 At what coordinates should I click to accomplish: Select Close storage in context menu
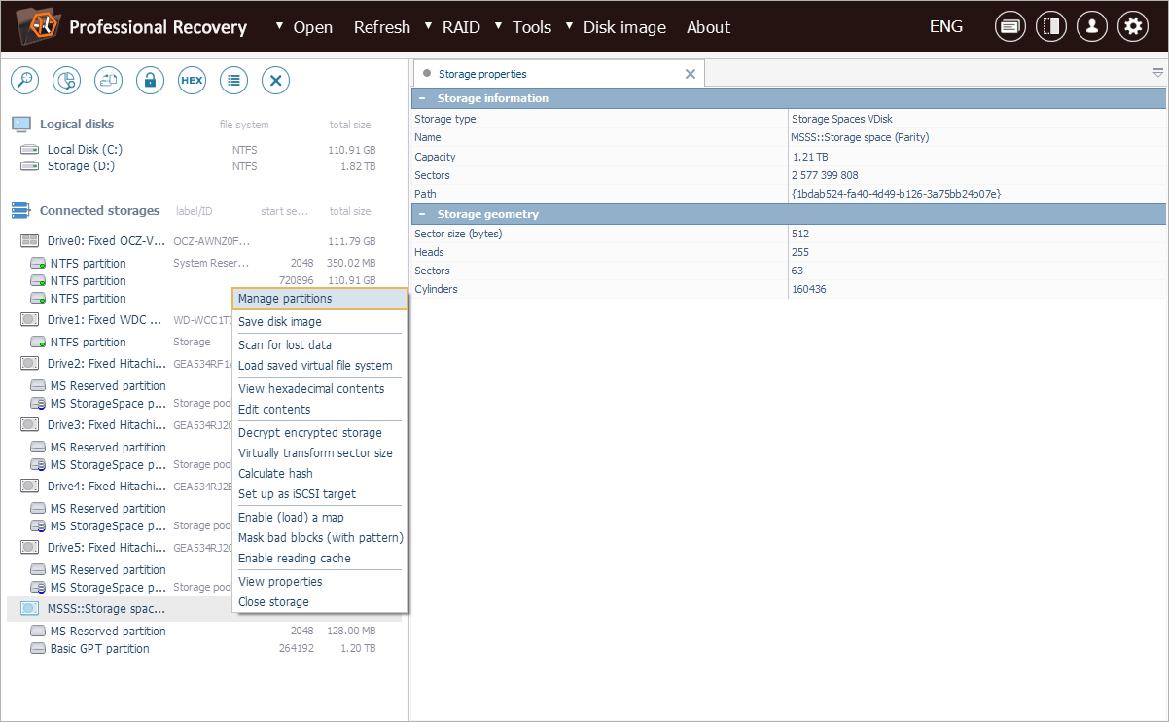[x=320, y=601]
